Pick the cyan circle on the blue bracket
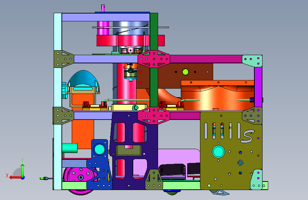 (99, 149)
